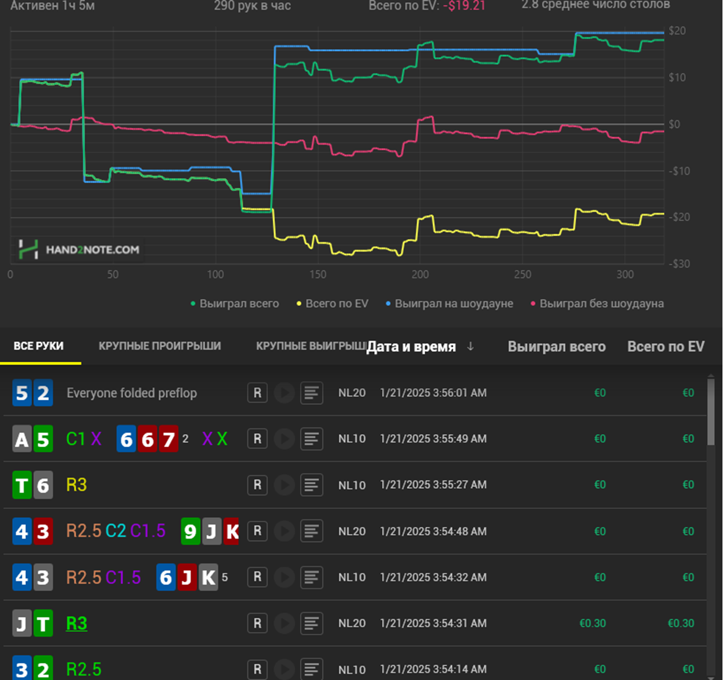This screenshot has width=726, height=680.
Task: Sort by Всего по EV column
Action: [x=665, y=347]
